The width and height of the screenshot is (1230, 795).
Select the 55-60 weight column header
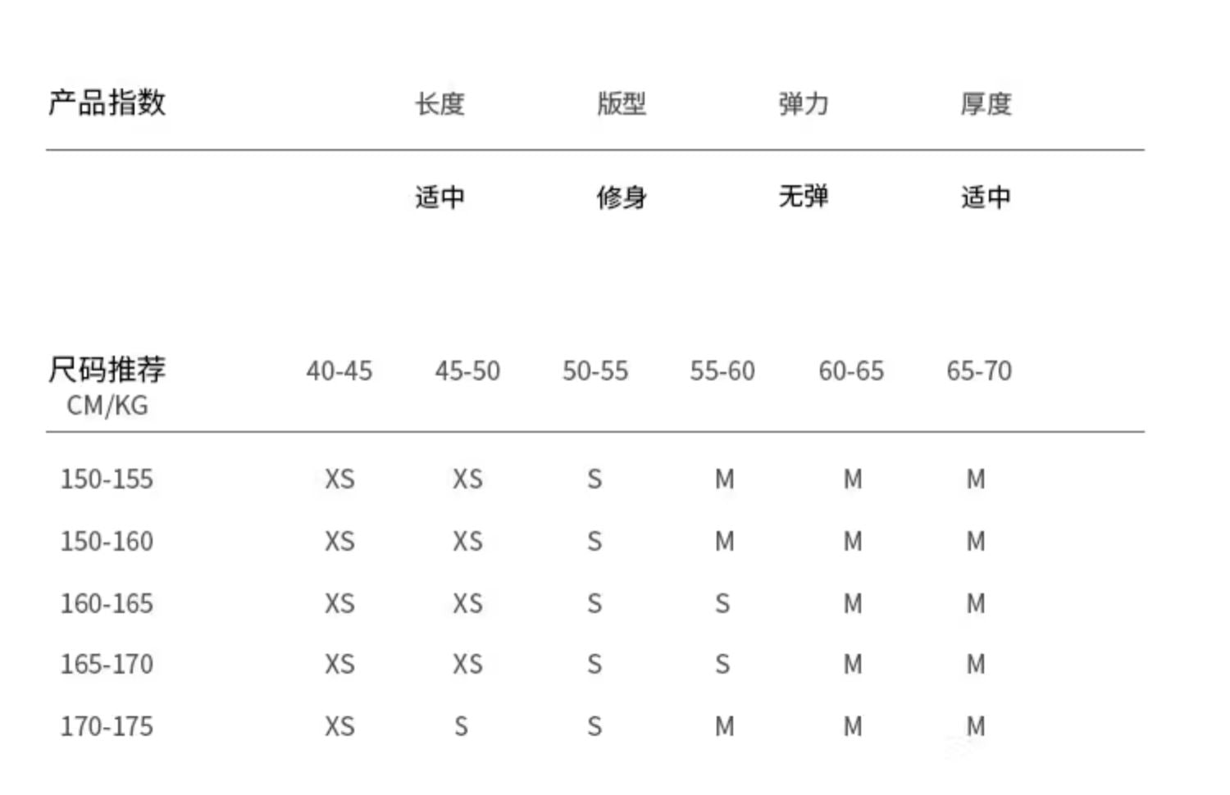722,371
